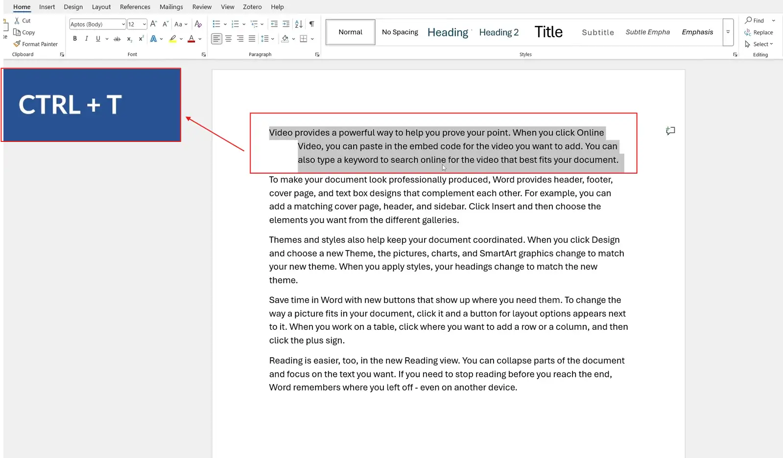Screen dimensions: 783x458
Task: Expand the styles gallery
Action: pos(728,32)
